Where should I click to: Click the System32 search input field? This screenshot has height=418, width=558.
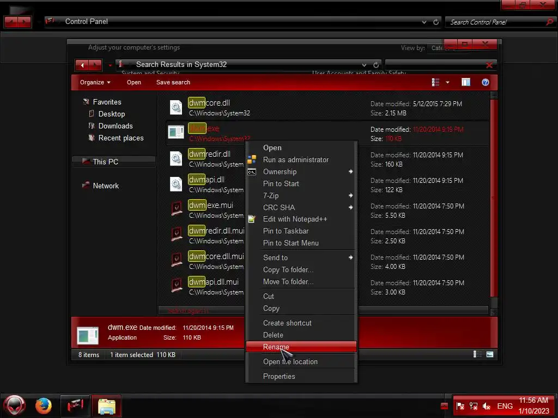(x=435, y=65)
